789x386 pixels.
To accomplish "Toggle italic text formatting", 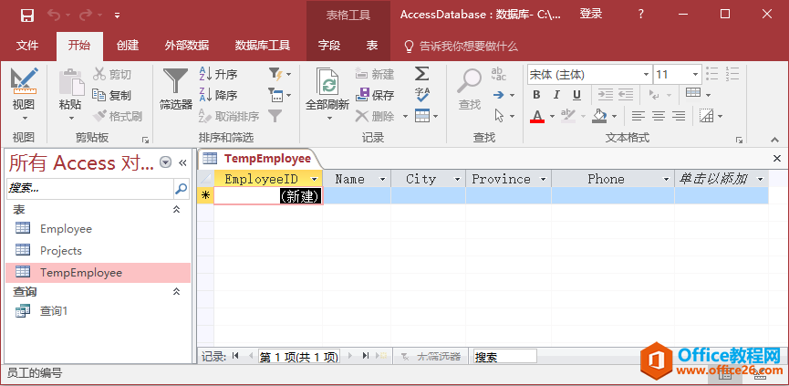I will pos(556,95).
